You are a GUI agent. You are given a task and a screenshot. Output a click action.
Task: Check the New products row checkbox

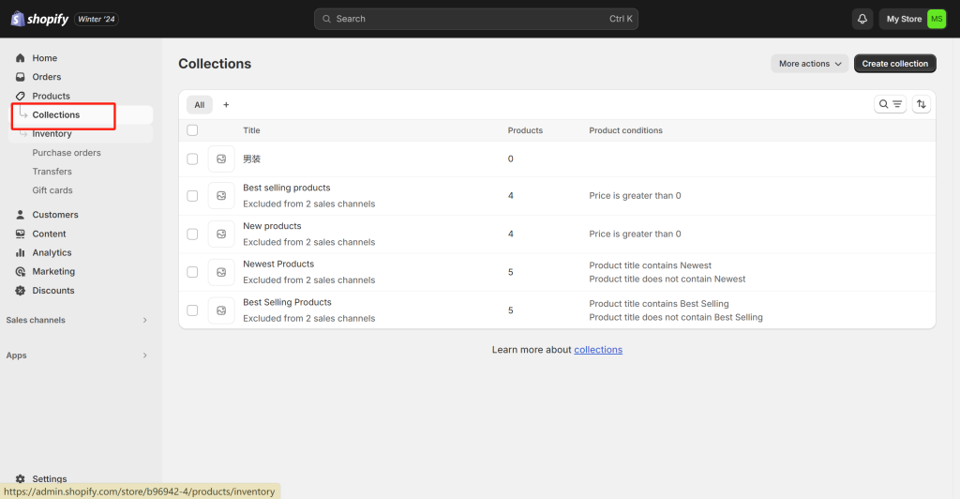click(192, 234)
